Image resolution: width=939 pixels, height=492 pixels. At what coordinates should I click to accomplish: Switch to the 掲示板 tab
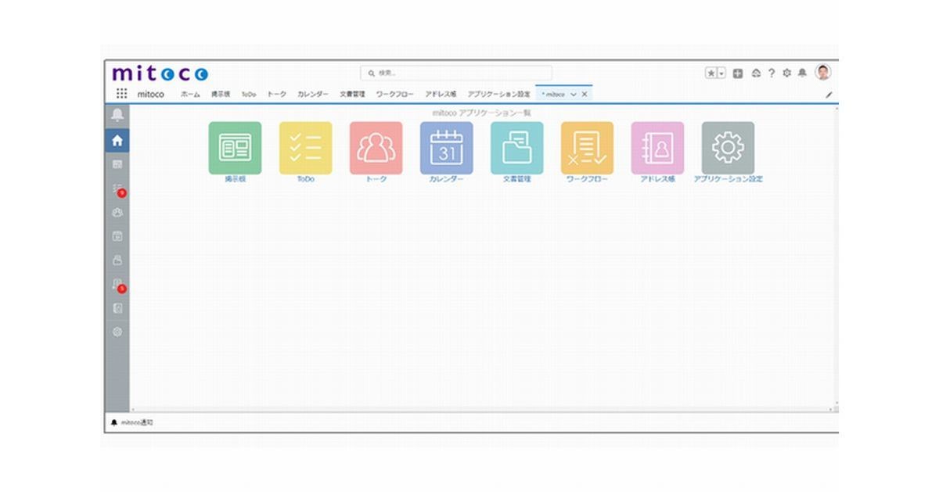tap(221, 94)
